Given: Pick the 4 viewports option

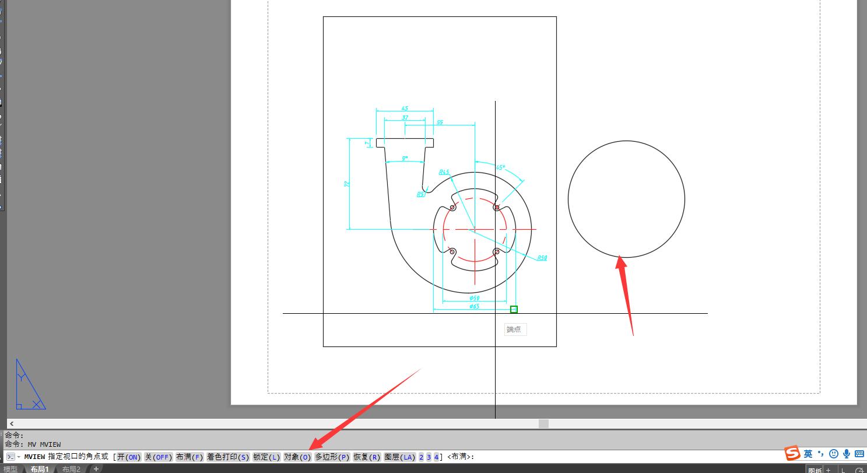Looking at the screenshot, I should click(436, 457).
